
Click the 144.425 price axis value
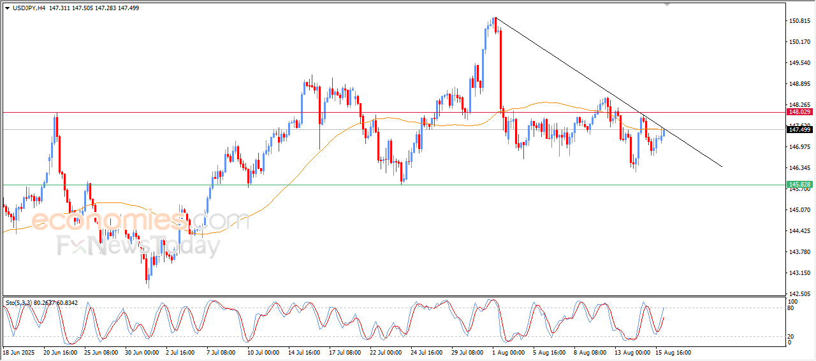pyautogui.click(x=799, y=231)
